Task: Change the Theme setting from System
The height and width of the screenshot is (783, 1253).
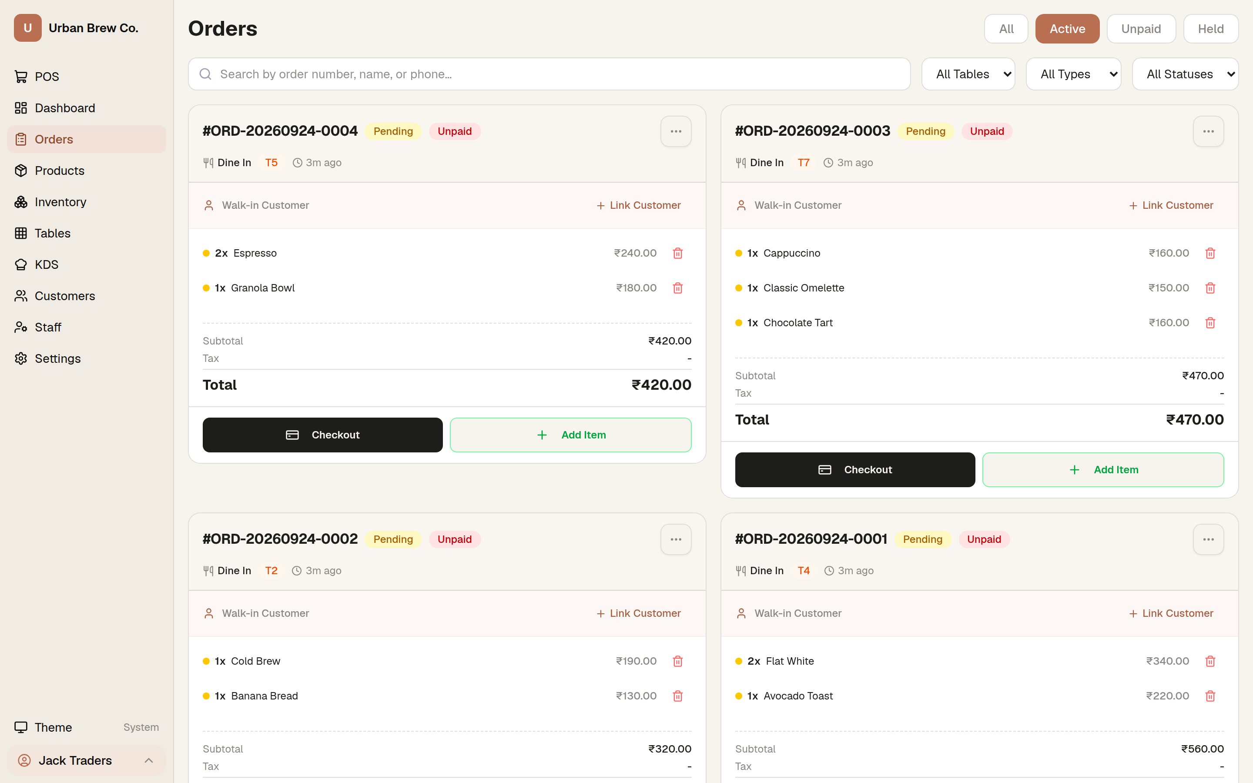Action: tap(87, 727)
